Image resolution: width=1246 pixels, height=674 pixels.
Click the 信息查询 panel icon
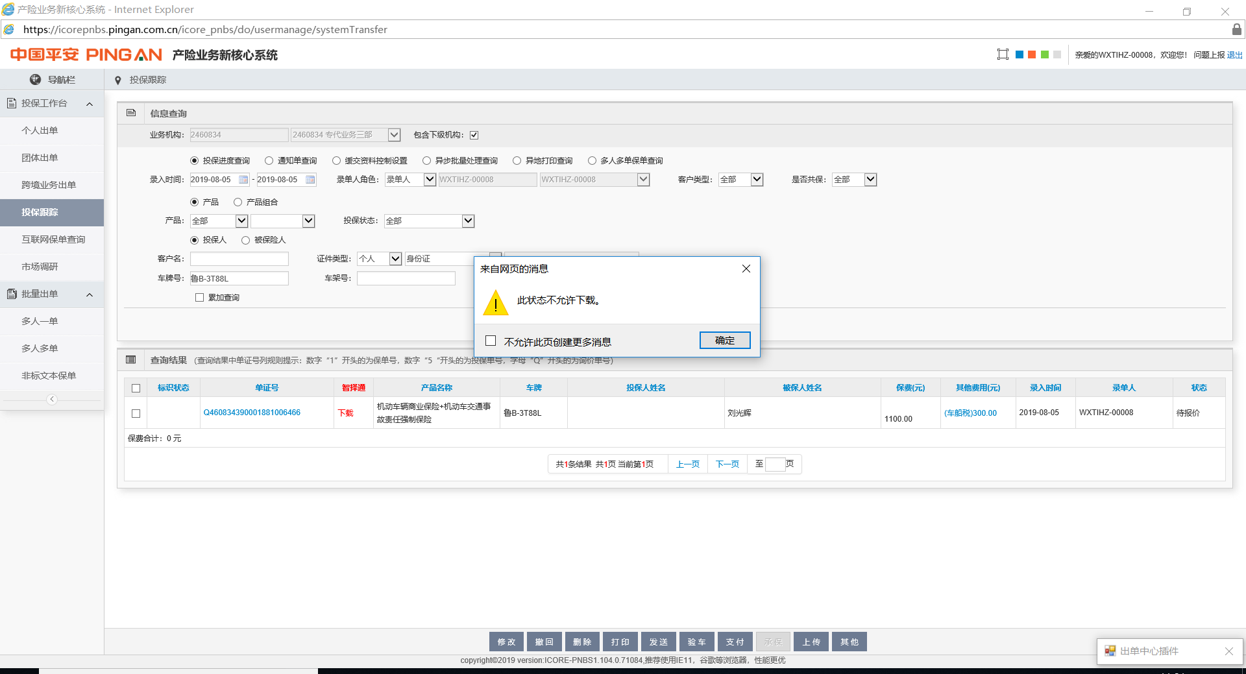pos(131,113)
